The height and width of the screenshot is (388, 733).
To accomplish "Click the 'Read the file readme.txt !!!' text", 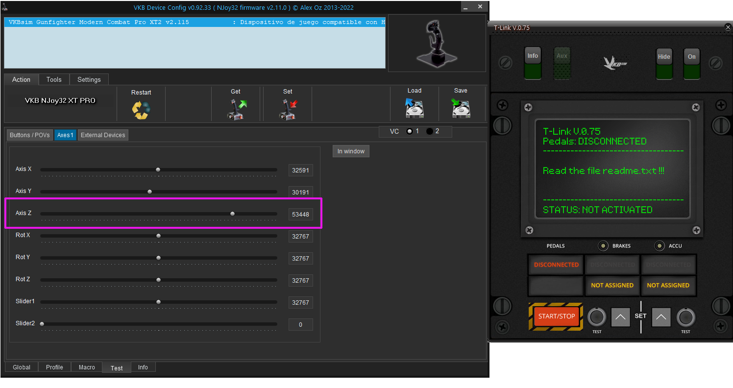I will click(604, 170).
